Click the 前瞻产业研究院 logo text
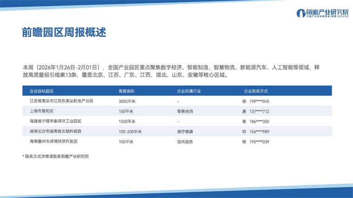 click(x=325, y=11)
